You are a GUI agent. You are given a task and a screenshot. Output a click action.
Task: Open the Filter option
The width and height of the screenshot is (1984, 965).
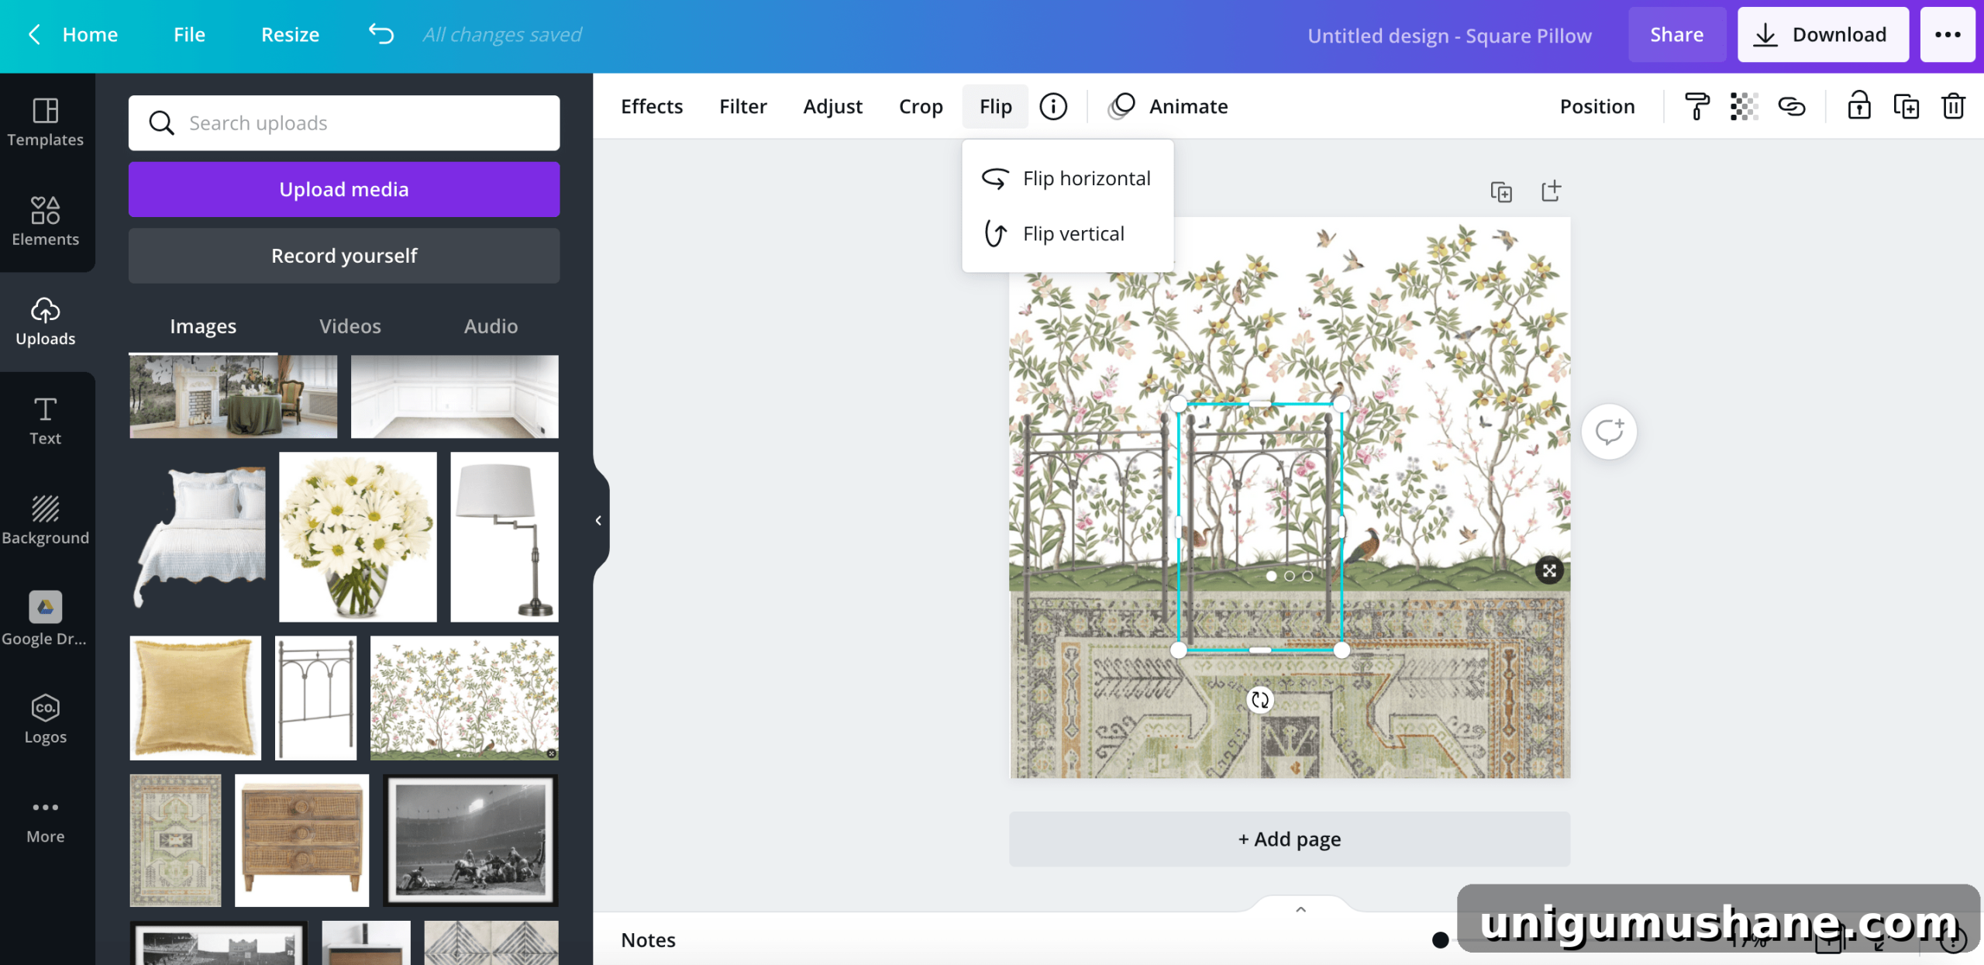742,106
